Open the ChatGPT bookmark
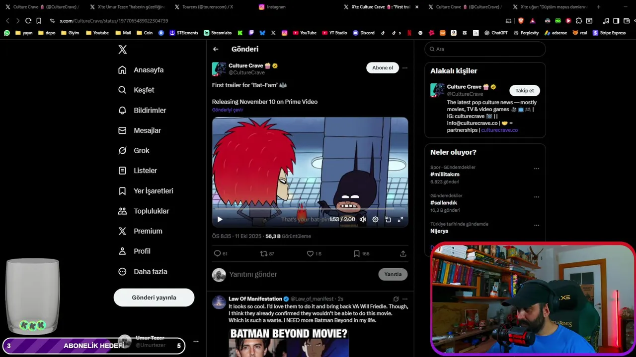The image size is (636, 357). (496, 33)
